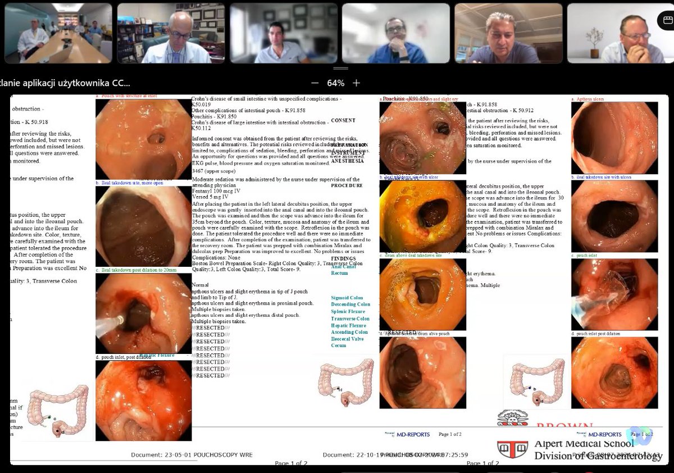
Task: Select video tile of man in white coat
Action: coord(171,33)
